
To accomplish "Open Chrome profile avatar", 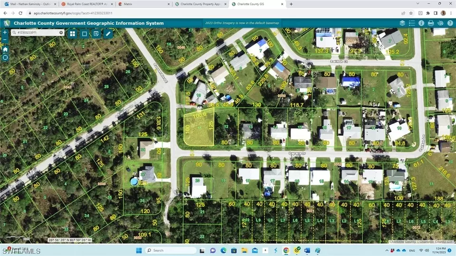I will coord(443,13).
